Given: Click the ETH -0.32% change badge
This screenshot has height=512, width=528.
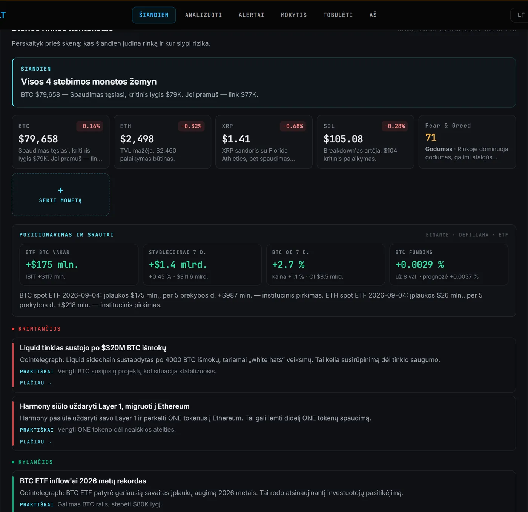Looking at the screenshot, I should click(x=191, y=126).
